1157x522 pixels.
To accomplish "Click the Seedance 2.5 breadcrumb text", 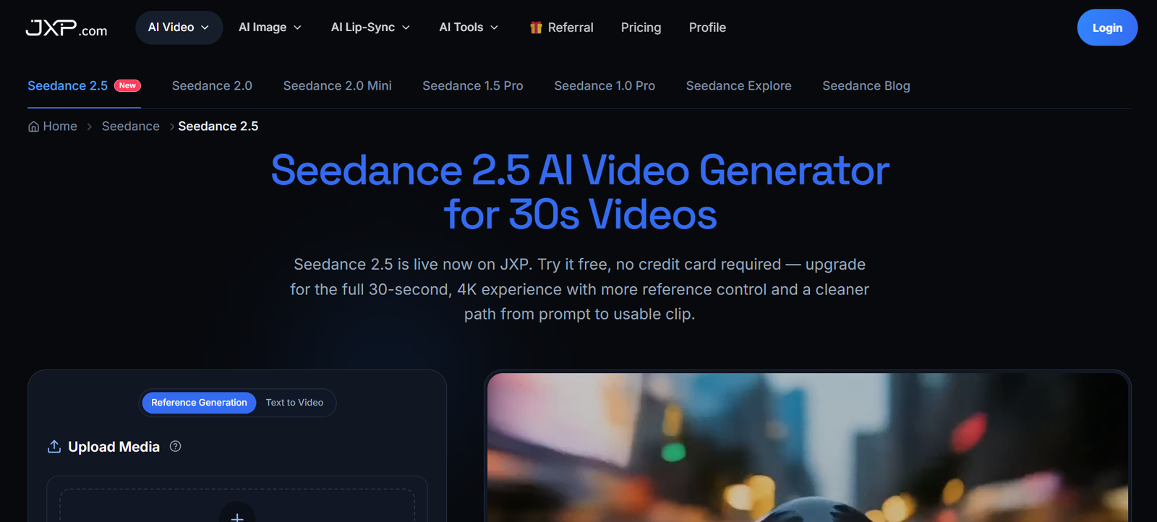I will pos(218,127).
